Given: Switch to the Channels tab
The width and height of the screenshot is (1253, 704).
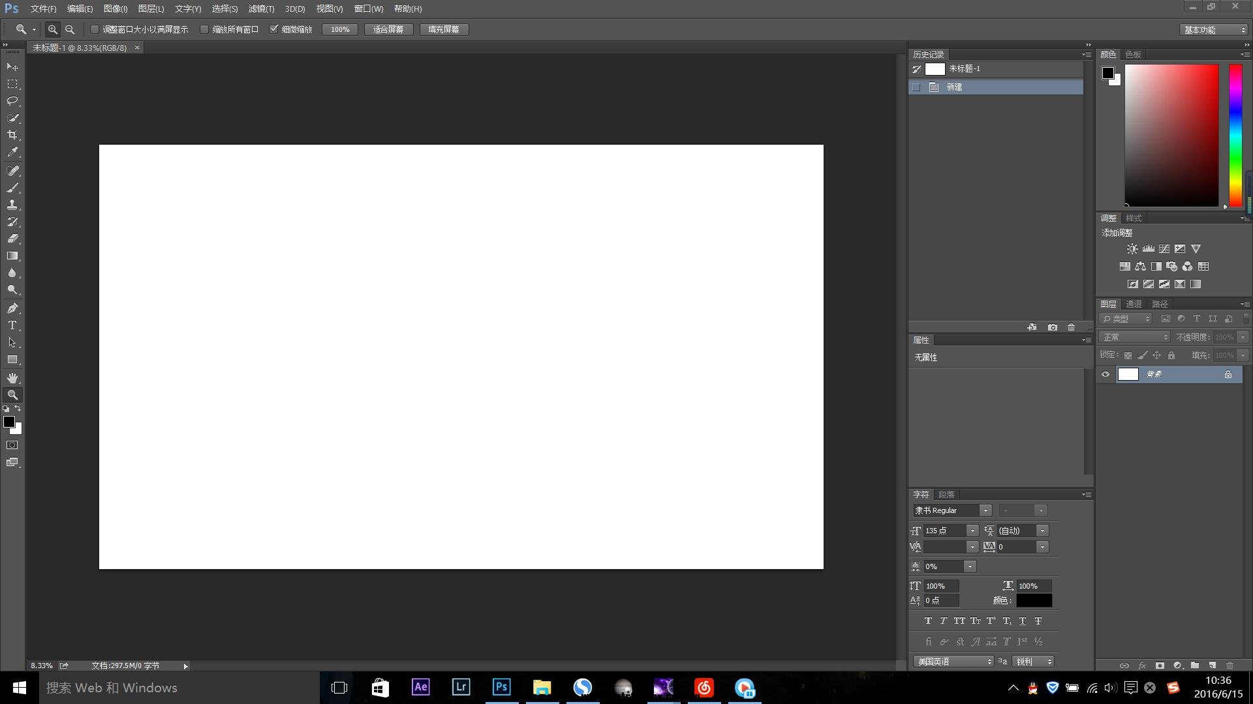Looking at the screenshot, I should [1134, 304].
